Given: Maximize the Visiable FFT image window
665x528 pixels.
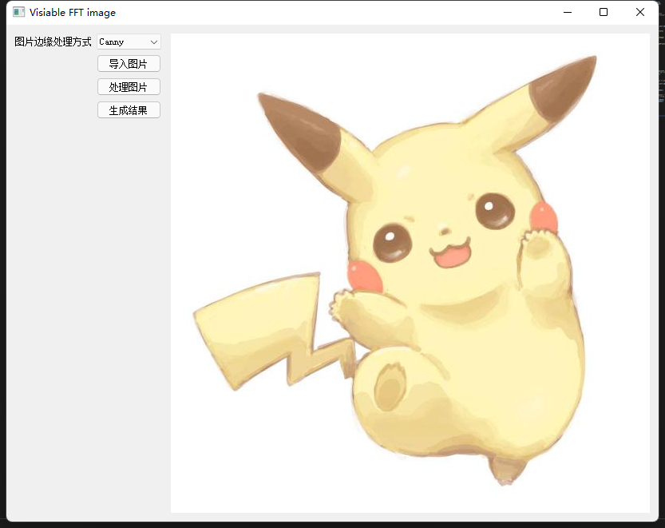Looking at the screenshot, I should coord(604,12).
